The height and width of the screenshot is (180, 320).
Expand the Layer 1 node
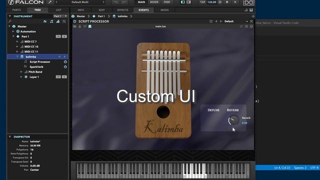click(x=21, y=77)
